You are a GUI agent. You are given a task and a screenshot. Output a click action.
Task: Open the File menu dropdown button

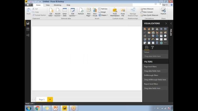pos(29,5)
